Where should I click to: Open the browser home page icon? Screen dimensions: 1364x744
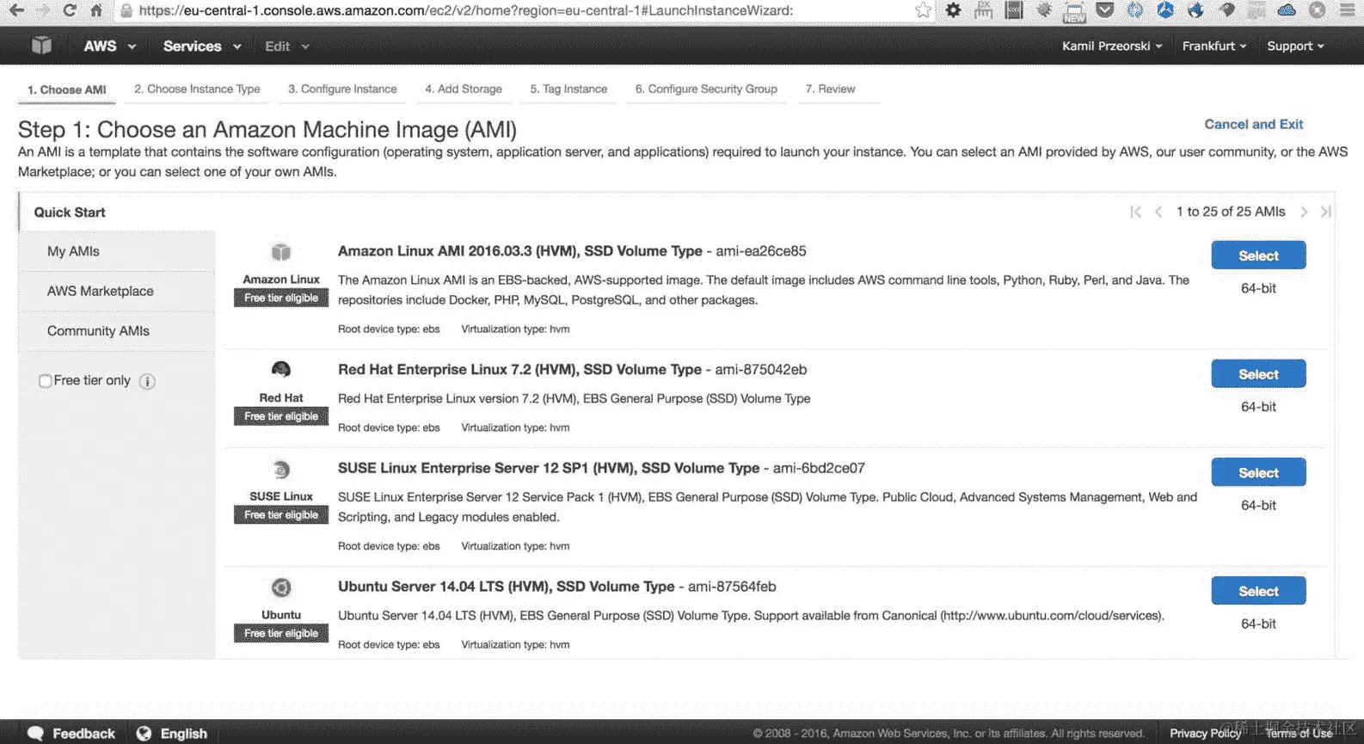tap(96, 10)
